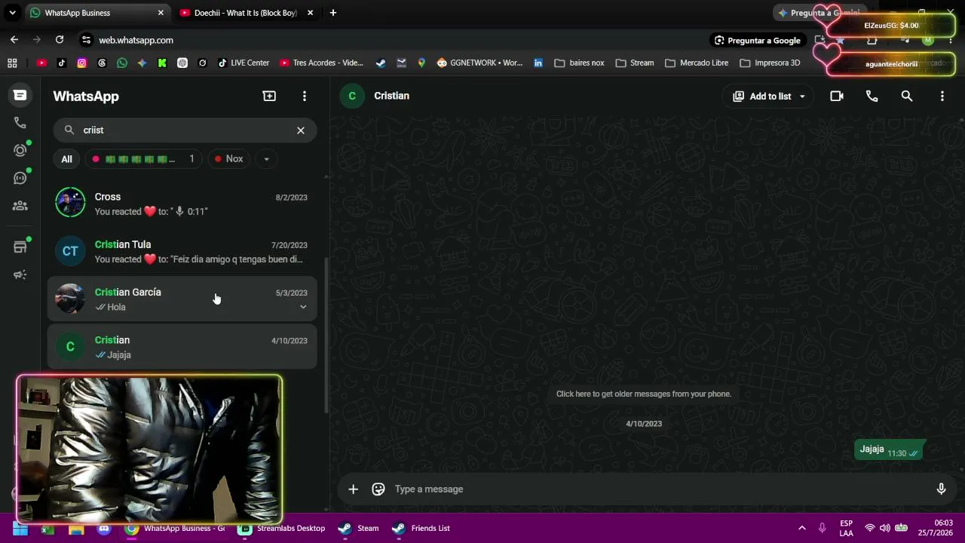Expand the Add to list dropdown arrow

[802, 97]
